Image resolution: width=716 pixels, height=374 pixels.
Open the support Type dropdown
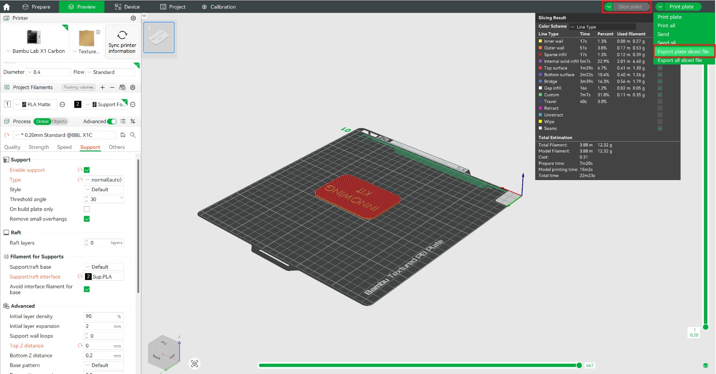[104, 180]
